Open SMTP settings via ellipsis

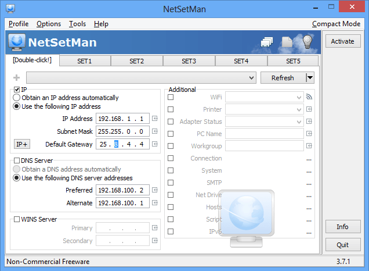point(309,184)
